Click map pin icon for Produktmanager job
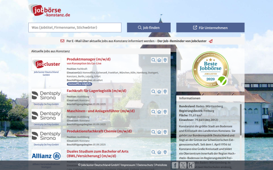The height and width of the screenshot is (170, 273). point(165,60)
